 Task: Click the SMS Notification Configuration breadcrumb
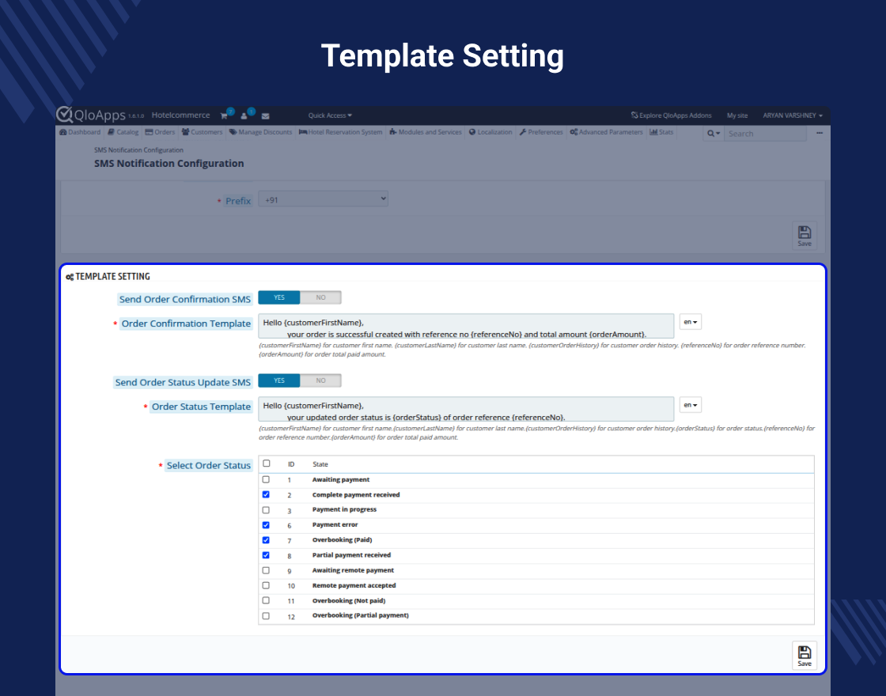[138, 150]
